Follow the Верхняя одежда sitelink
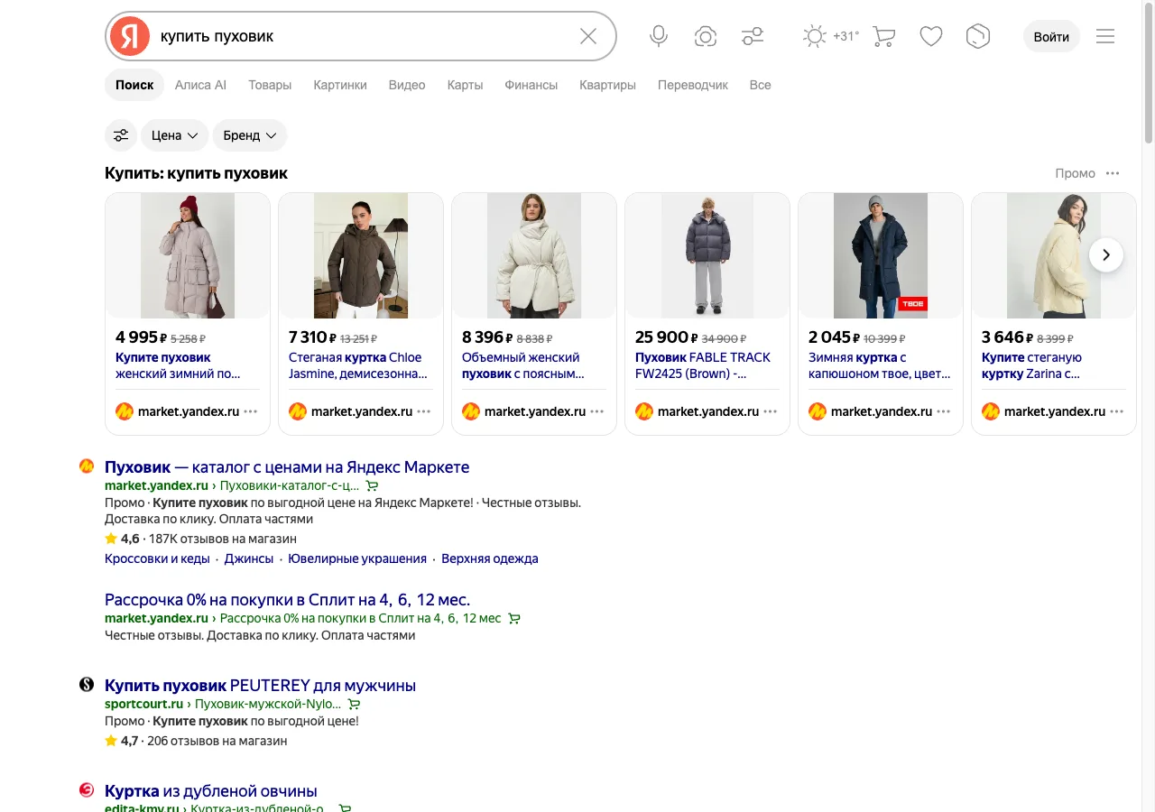Viewport: 1155px width, 812px height. [x=490, y=558]
